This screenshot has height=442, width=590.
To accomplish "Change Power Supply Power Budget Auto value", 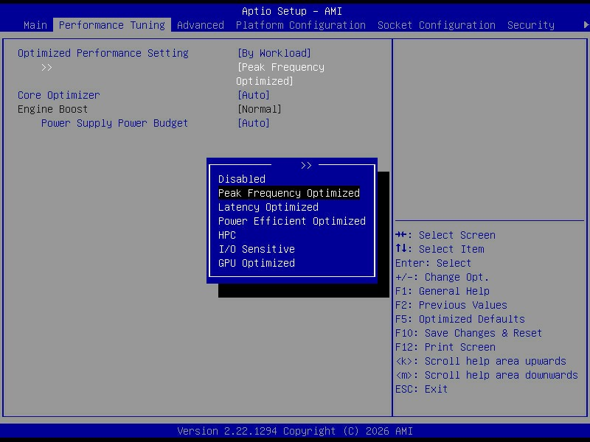I will pyautogui.click(x=253, y=123).
